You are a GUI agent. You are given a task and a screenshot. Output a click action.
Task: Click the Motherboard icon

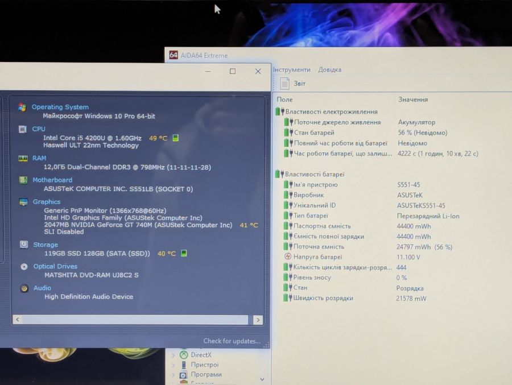23,180
